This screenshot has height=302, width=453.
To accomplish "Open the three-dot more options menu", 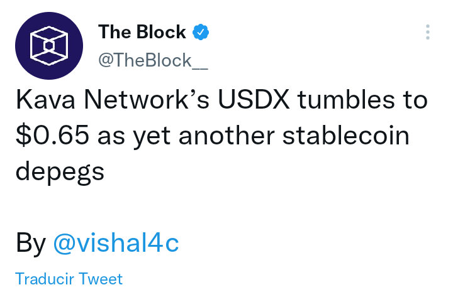I will [428, 32].
